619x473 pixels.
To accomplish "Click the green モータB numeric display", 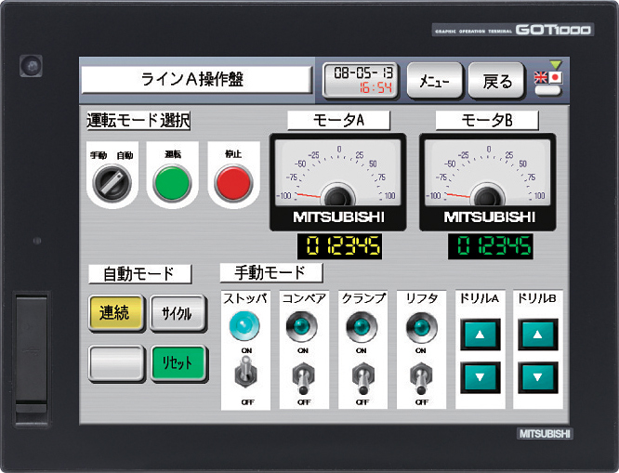I will [489, 246].
